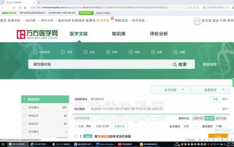Image resolution: width=234 pixels, height=147 pixels.
Task: Click the browser back arrow
Action: pyautogui.click(x=3, y=7)
